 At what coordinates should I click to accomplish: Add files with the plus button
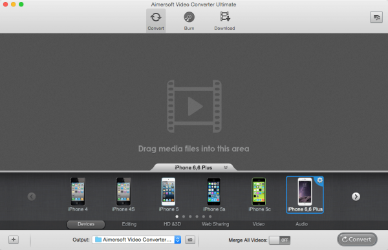pyautogui.click(x=14, y=240)
